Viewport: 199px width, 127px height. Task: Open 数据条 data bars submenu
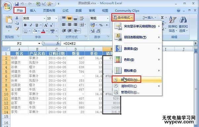(137, 48)
